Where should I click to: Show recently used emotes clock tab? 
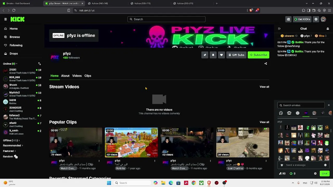[281, 113]
